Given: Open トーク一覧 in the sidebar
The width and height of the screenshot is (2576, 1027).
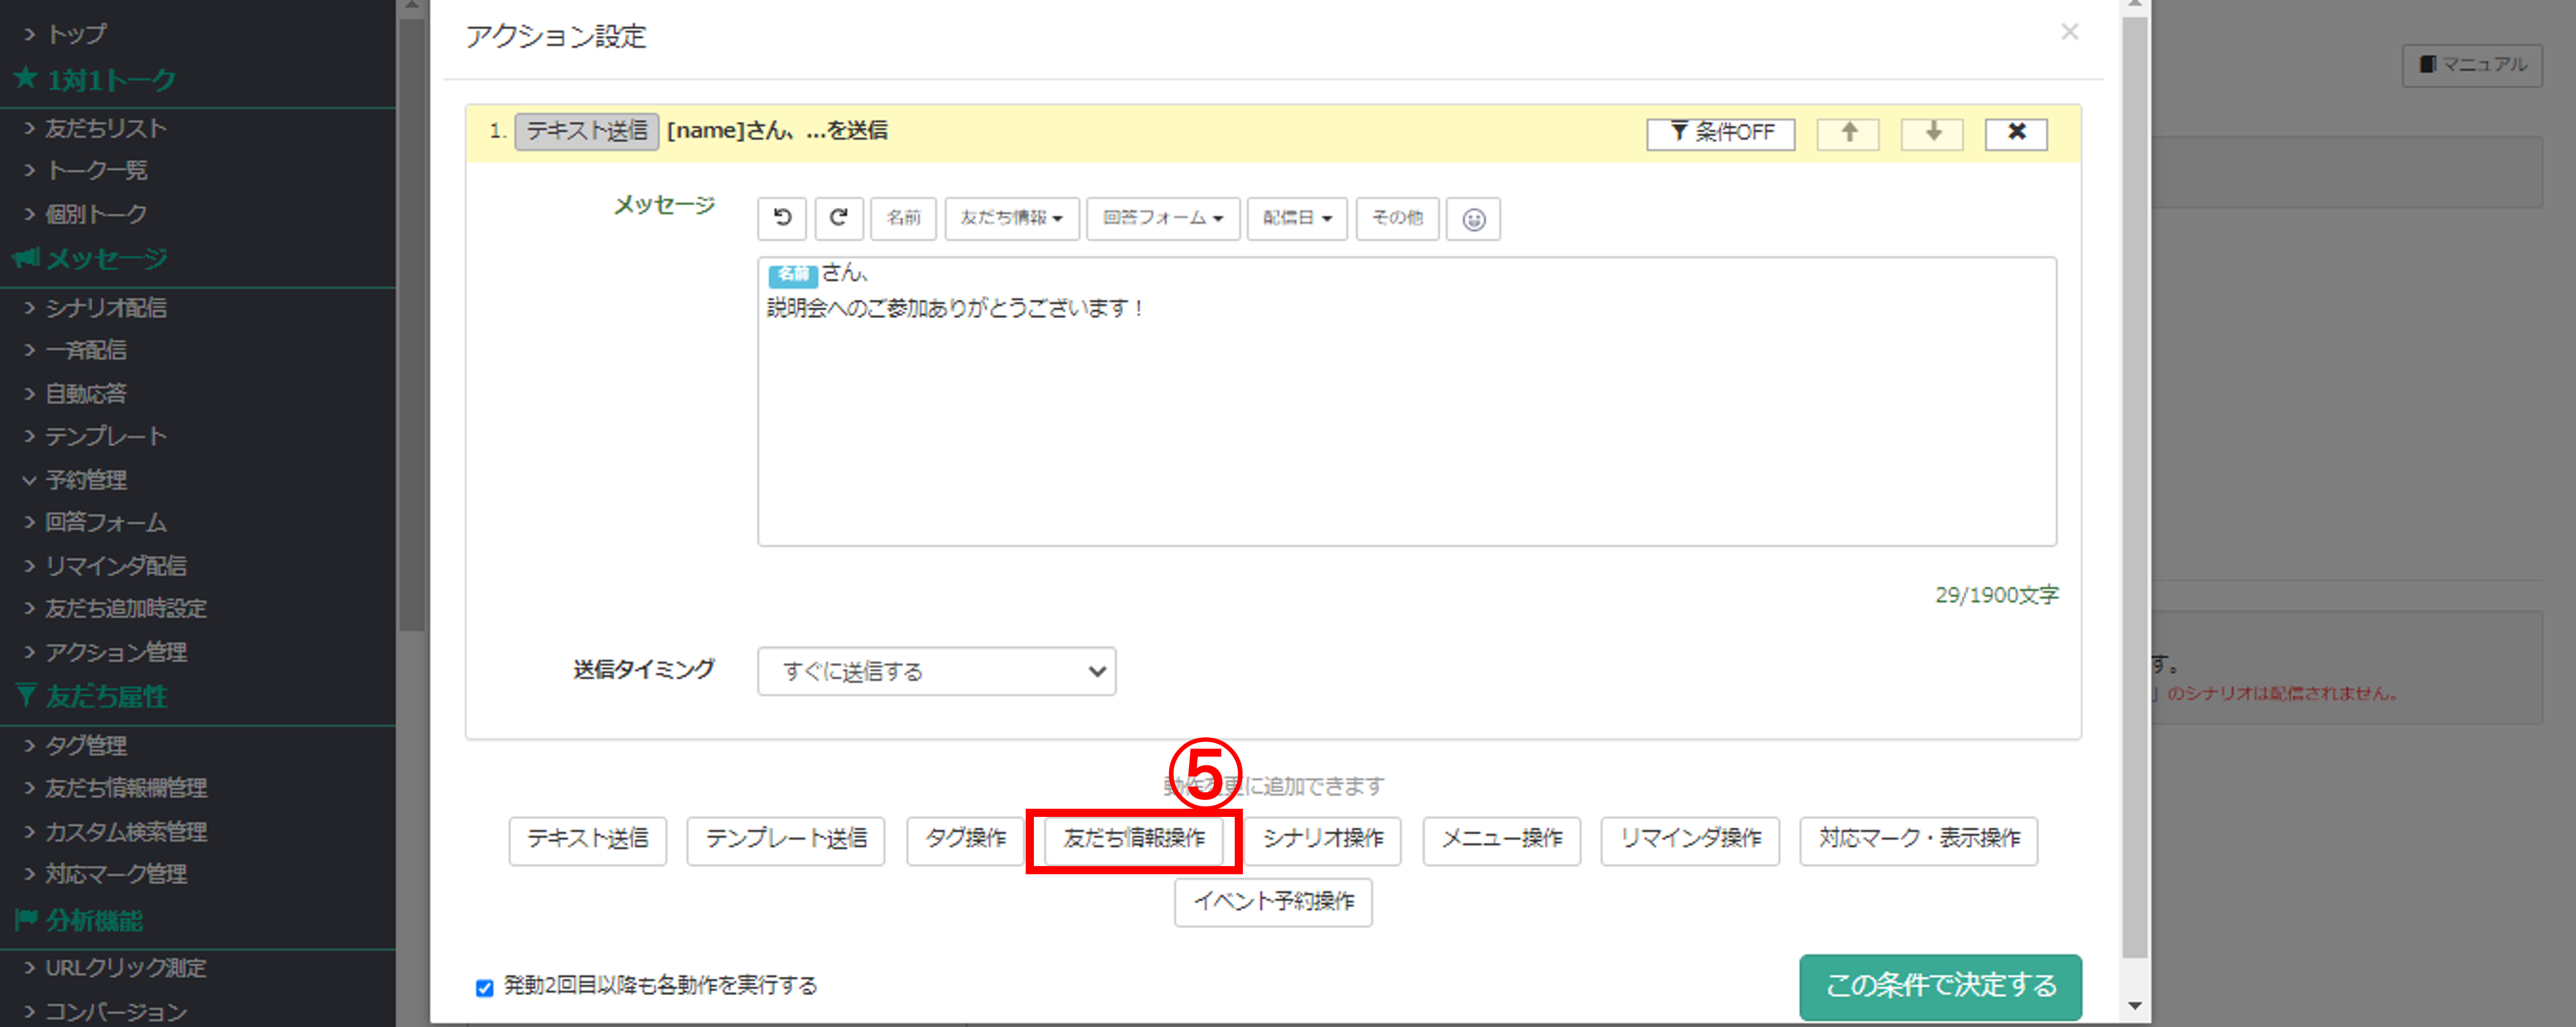Looking at the screenshot, I should click(x=96, y=171).
